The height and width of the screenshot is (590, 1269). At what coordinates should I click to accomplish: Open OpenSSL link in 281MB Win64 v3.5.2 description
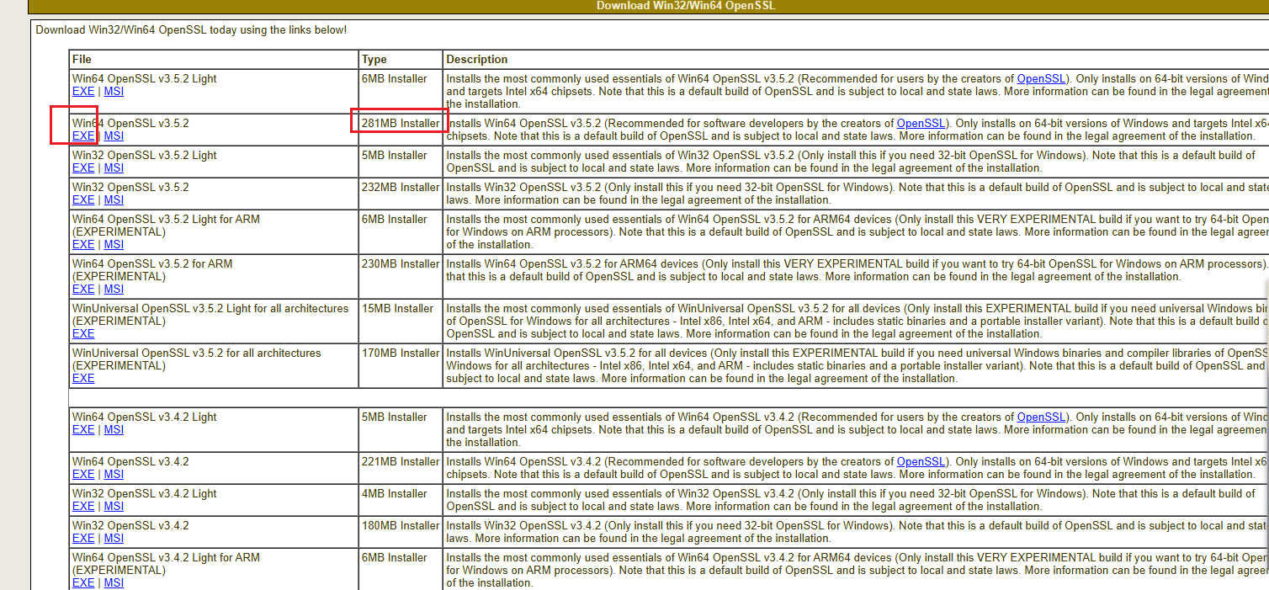[921, 123]
